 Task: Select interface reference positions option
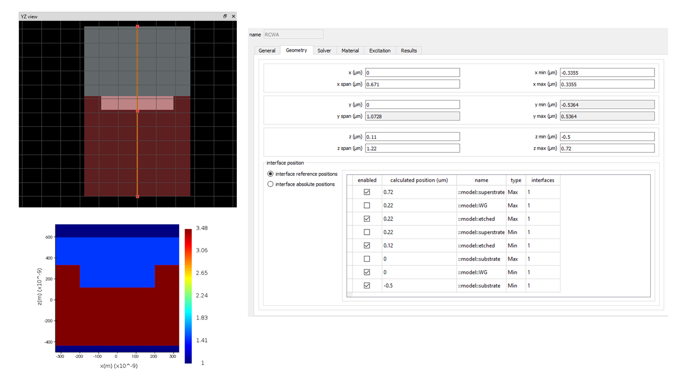click(x=271, y=174)
